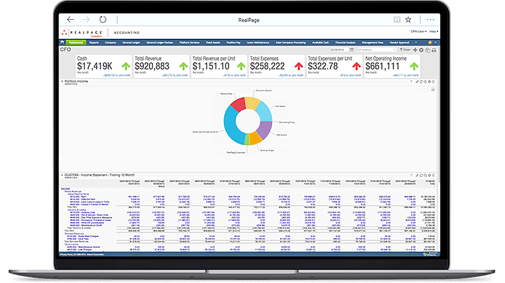This screenshot has height=283, width=505.
Task: Collapse the Portfolio Income panel
Action: [62, 81]
